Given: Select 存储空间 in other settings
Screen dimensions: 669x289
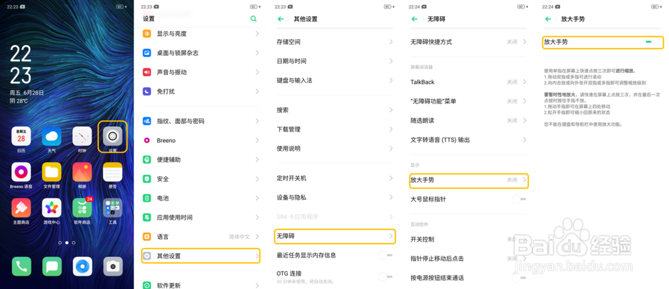Looking at the screenshot, I should click(x=334, y=41).
